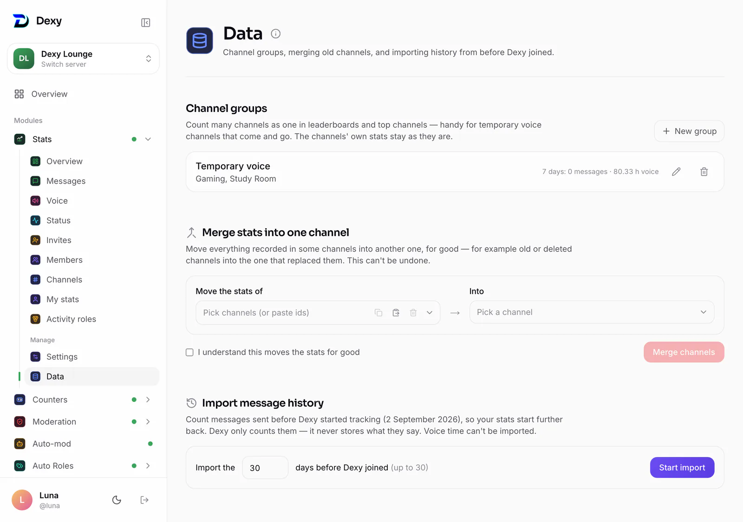The image size is (743, 522).
Task: Click the import days input field
Action: (x=265, y=468)
